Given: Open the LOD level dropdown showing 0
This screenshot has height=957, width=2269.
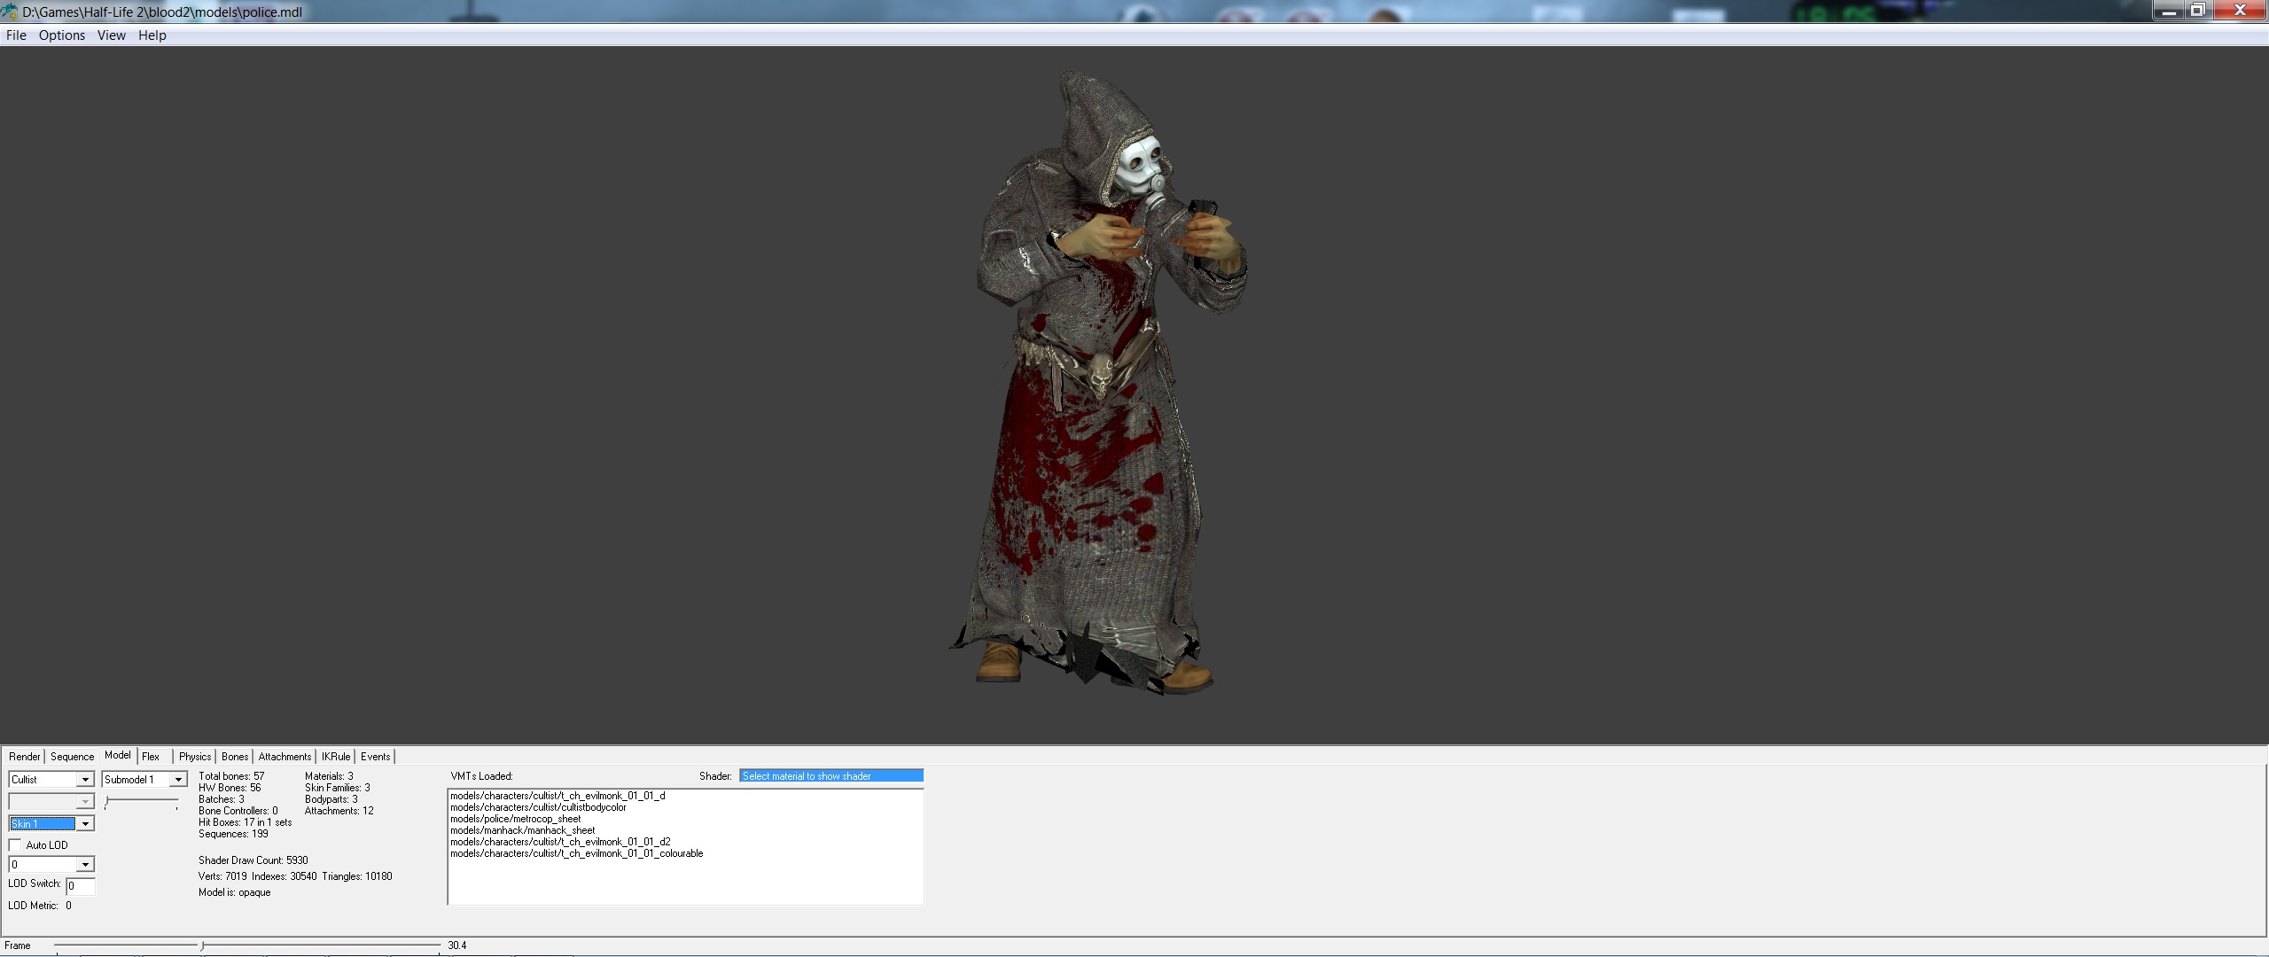Looking at the screenshot, I should [x=85, y=865].
